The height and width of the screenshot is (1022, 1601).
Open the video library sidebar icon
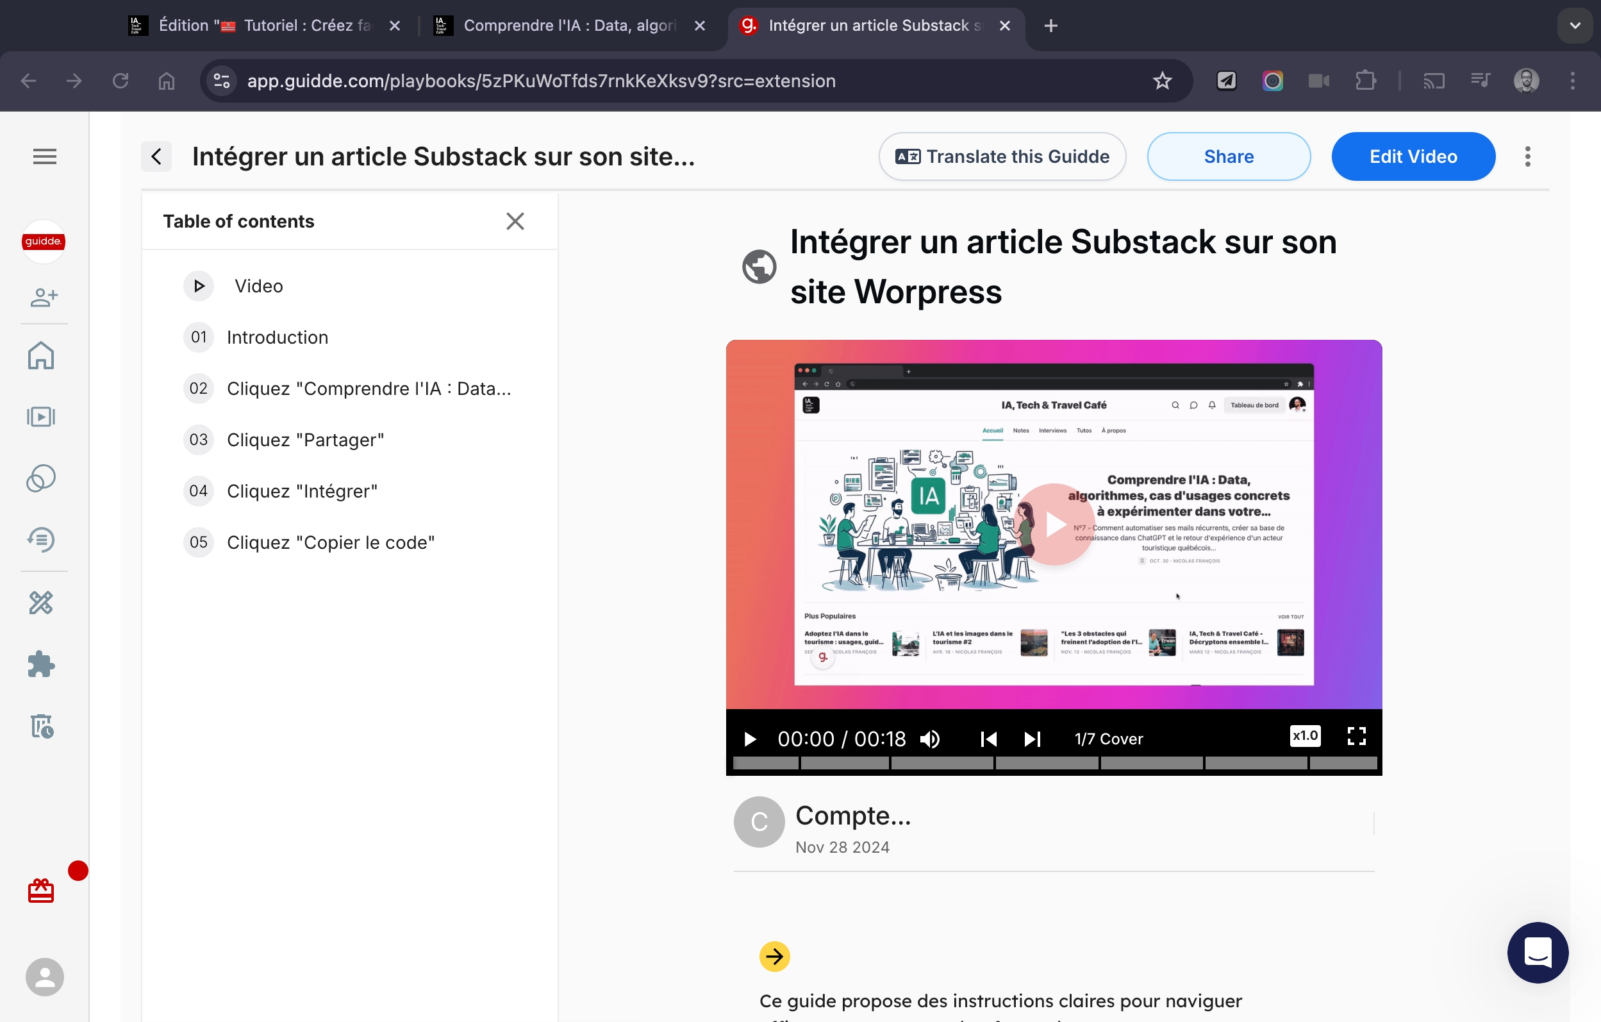(41, 417)
